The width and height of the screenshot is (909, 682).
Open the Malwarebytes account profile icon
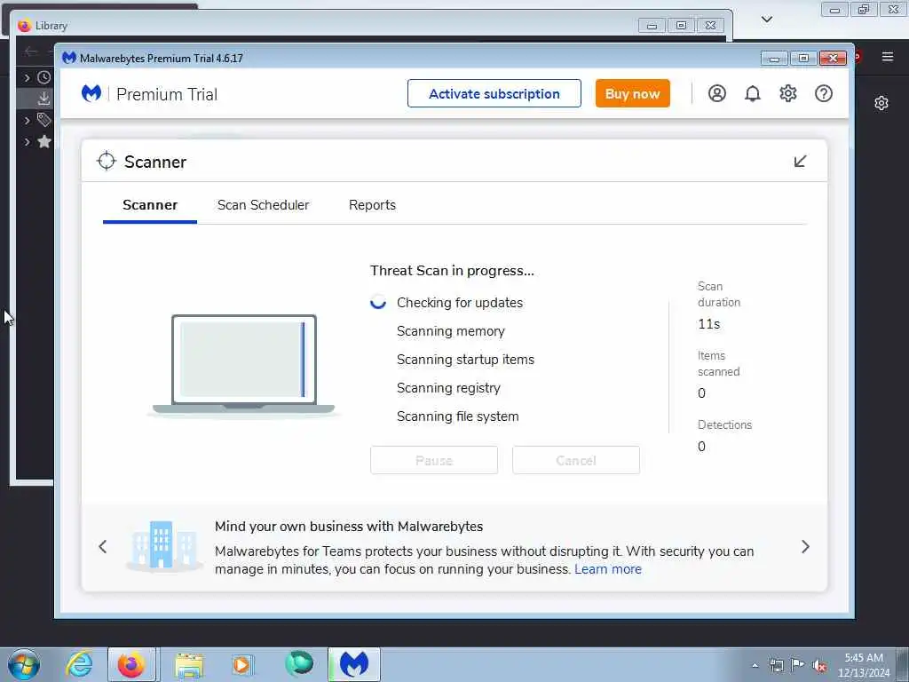717,93
